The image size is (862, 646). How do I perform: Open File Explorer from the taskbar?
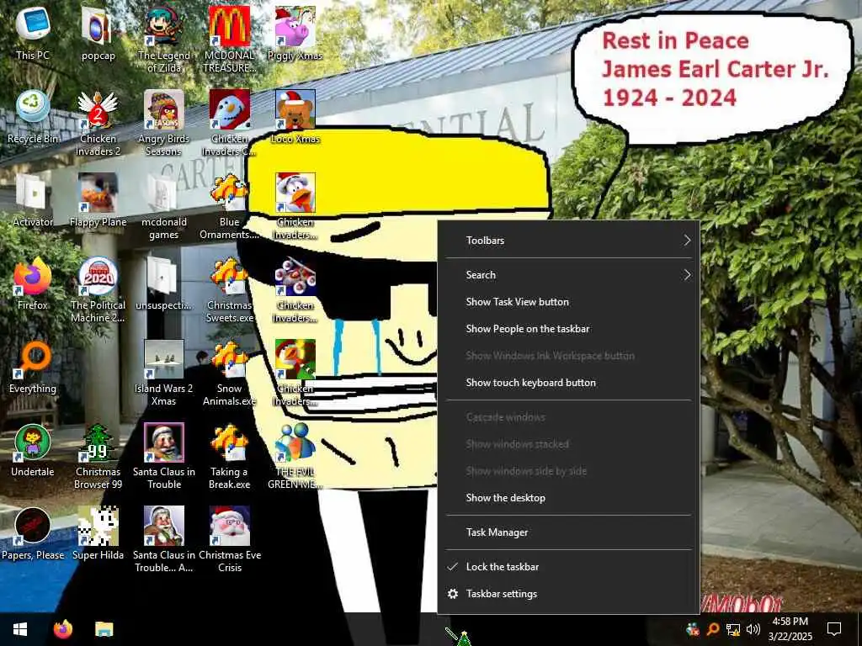coord(104,629)
